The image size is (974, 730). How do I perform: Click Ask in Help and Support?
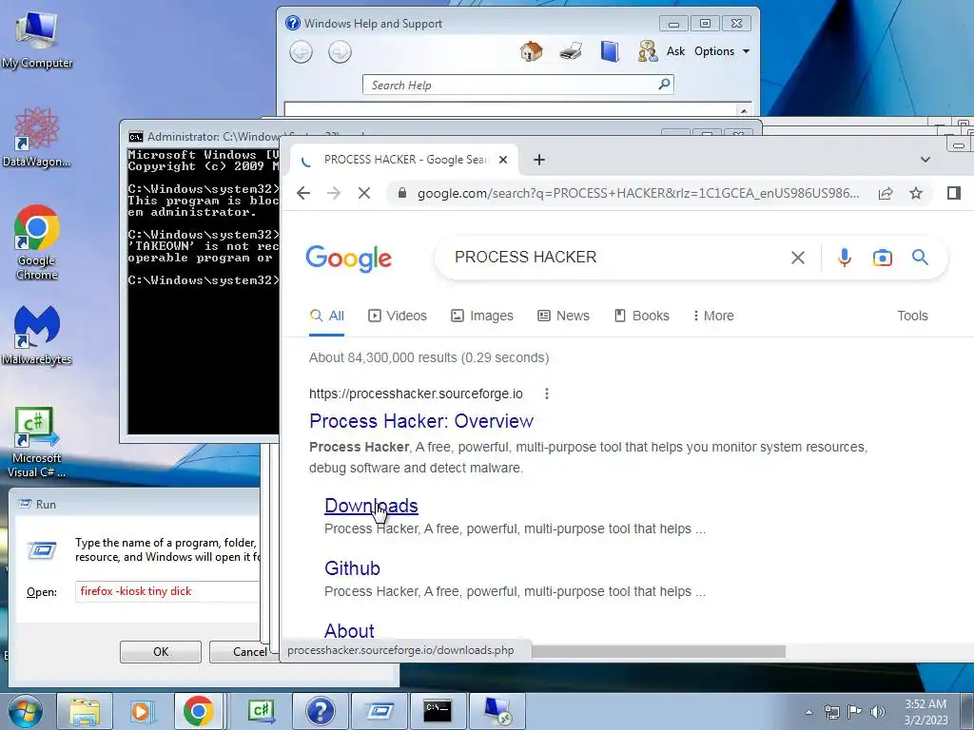click(x=675, y=51)
